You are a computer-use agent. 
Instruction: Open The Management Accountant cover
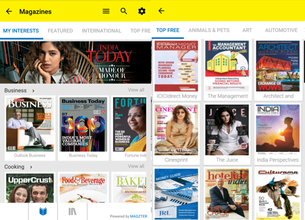click(x=227, y=66)
